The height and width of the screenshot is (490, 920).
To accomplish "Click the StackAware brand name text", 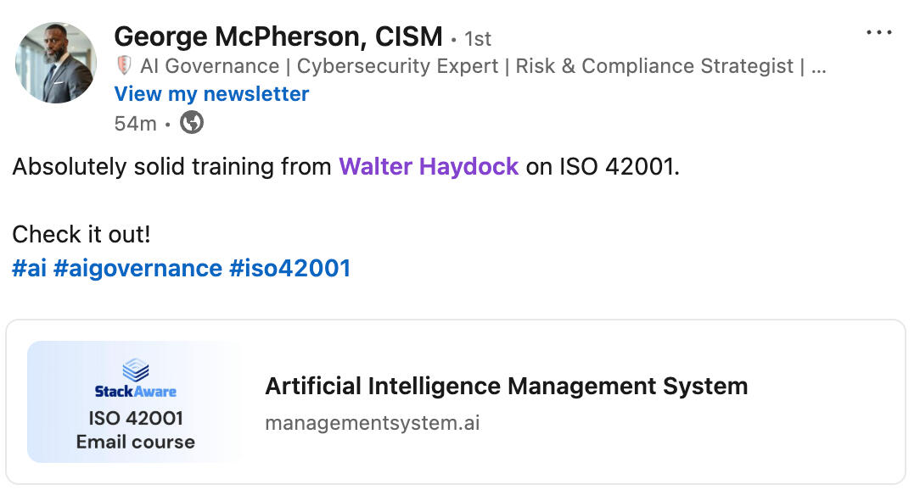I will pyautogui.click(x=136, y=392).
